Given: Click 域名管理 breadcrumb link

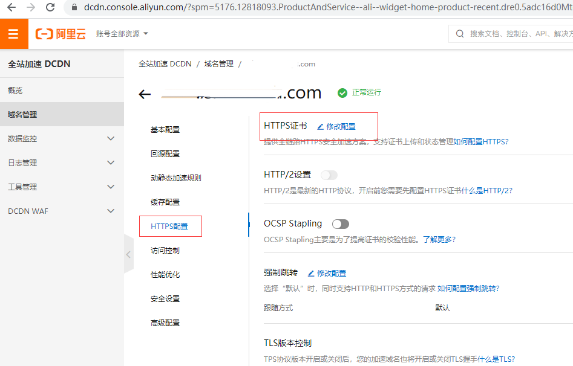Looking at the screenshot, I should (x=219, y=64).
